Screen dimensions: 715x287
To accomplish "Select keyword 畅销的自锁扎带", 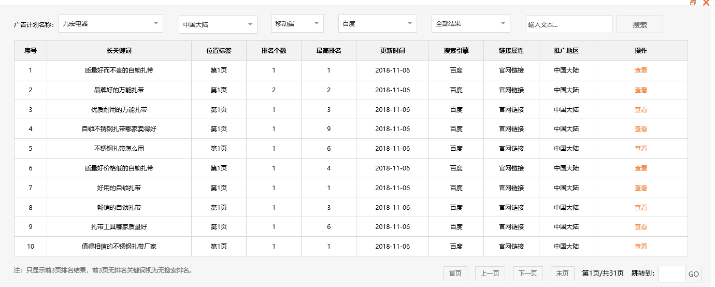I will click(119, 208).
